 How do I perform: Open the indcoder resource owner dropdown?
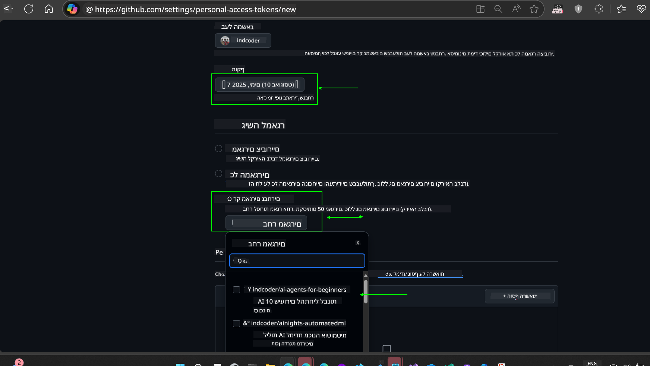click(x=243, y=40)
